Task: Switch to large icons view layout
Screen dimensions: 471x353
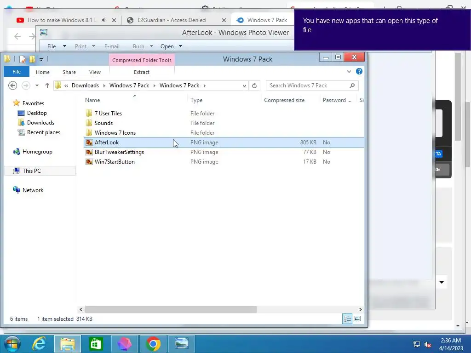Action: click(357, 319)
